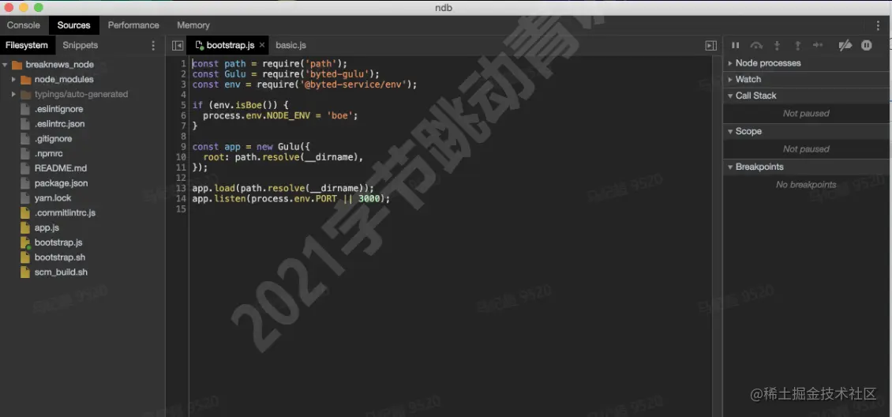Open the package.json file
Viewport: 892px width, 417px height.
point(61,183)
